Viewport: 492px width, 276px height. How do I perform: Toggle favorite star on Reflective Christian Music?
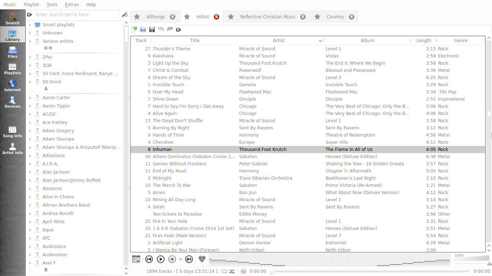(x=231, y=17)
